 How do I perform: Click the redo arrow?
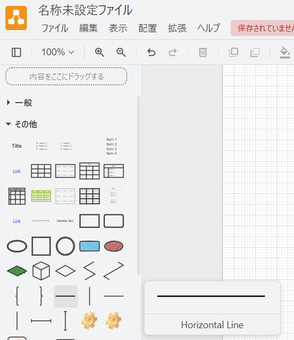click(x=173, y=53)
